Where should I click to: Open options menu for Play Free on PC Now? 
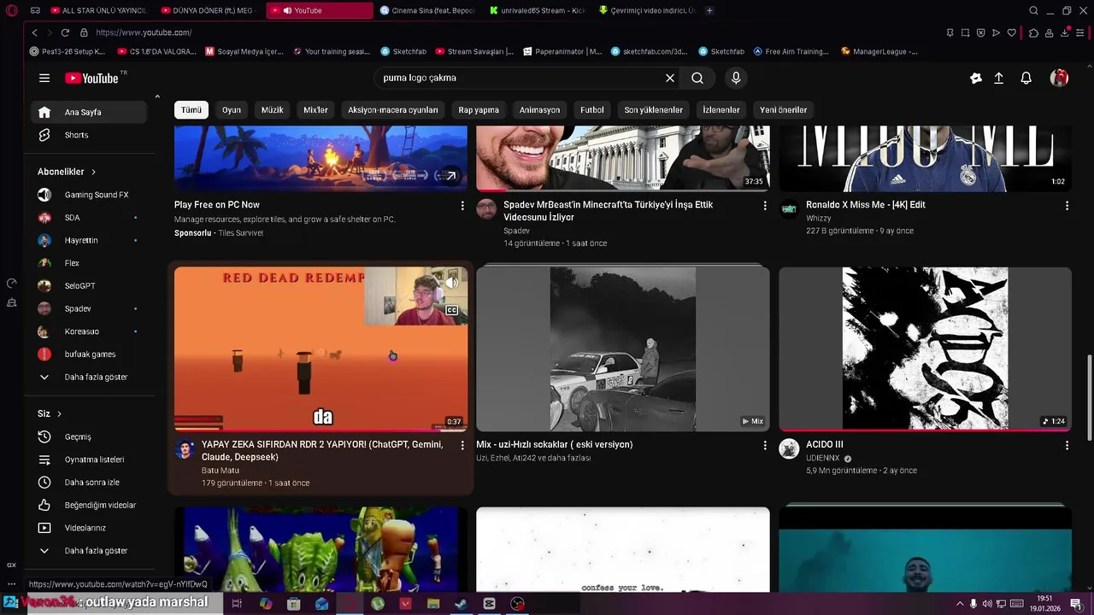pos(462,206)
